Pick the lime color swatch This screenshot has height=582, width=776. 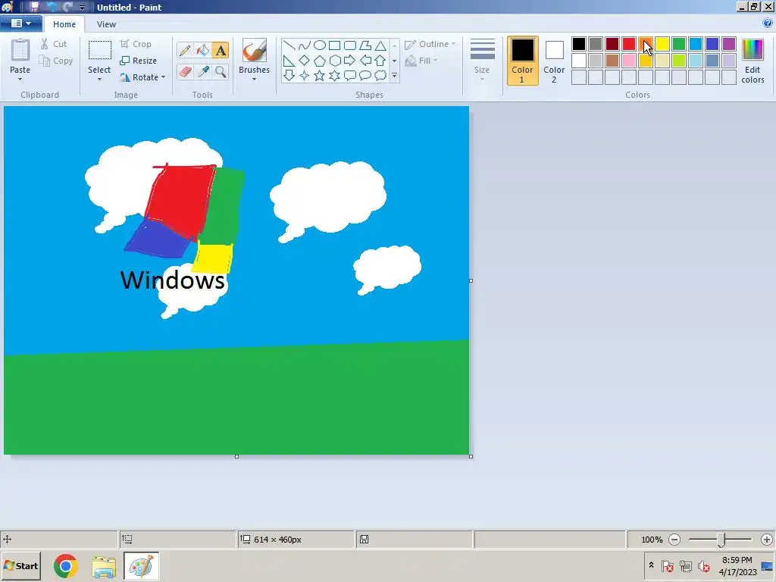coord(678,61)
